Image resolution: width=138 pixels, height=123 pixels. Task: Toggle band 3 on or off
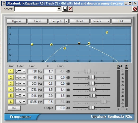(x=11, y=83)
